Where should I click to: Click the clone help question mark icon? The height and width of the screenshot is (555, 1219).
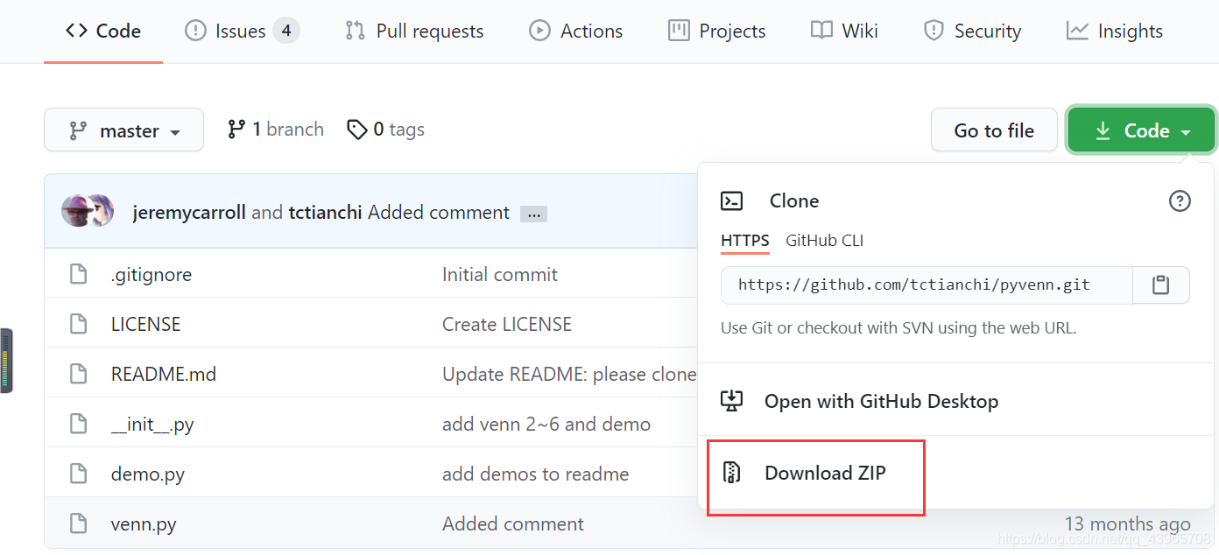point(1180,201)
